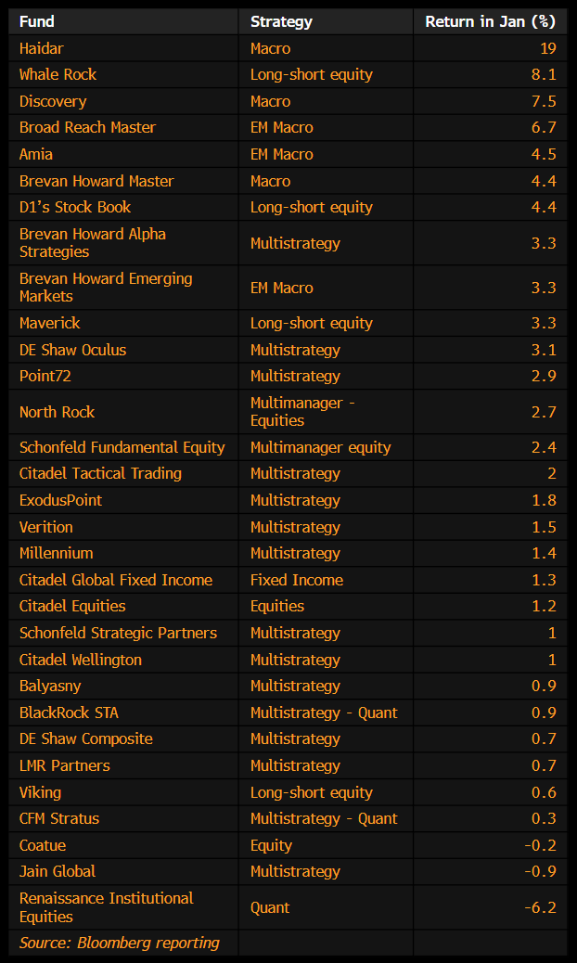The width and height of the screenshot is (577, 963).
Task: Click Renaissance's -6.2 return value
Action: pyautogui.click(x=540, y=907)
